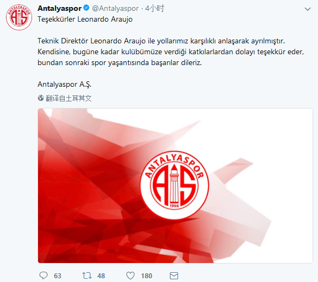This screenshot has height=282, width=318.
Task: Open the attached red Antalyaspor image
Action: coord(175,185)
